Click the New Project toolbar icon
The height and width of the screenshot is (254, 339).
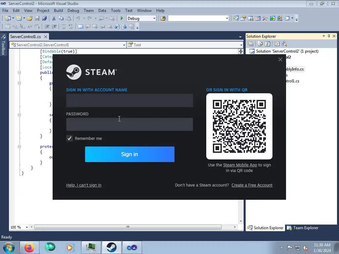[x=8, y=19]
